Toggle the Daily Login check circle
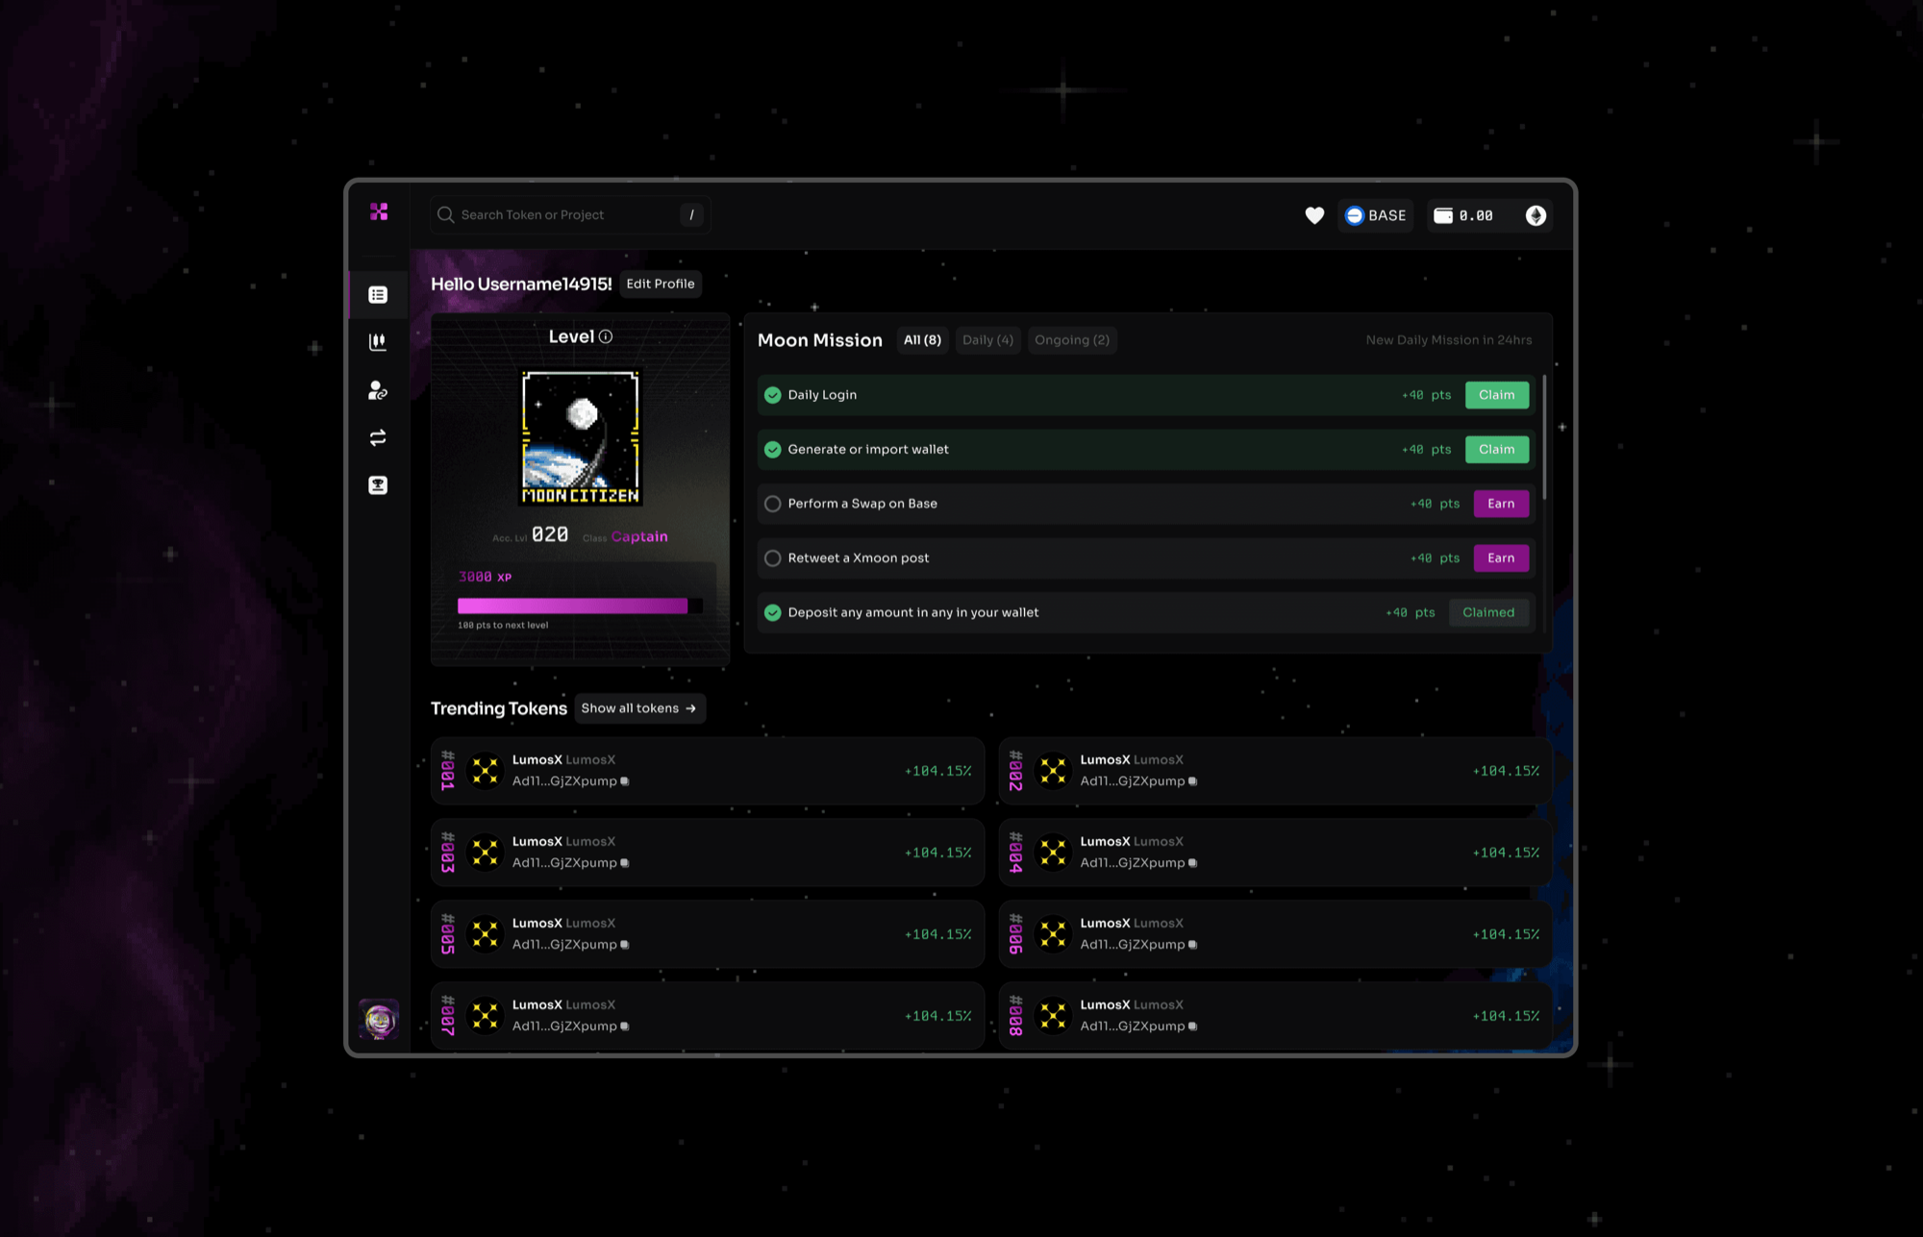This screenshot has width=1923, height=1237. (772, 395)
